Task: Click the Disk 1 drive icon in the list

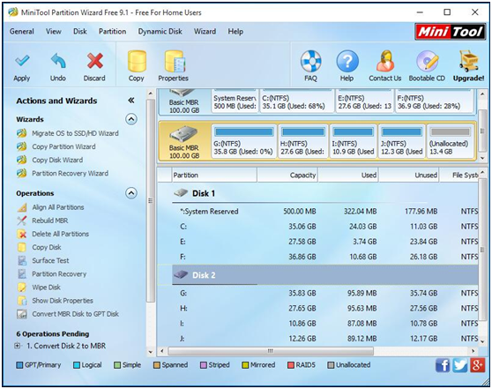Action: (181, 193)
